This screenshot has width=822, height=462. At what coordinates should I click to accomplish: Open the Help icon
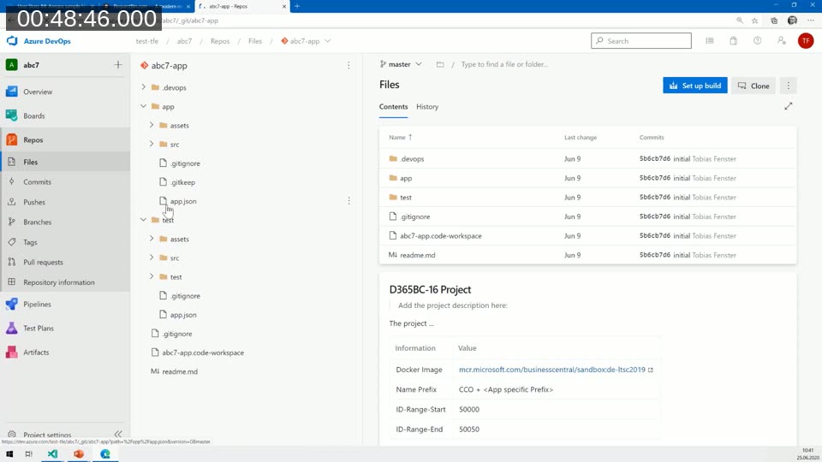[x=758, y=40]
